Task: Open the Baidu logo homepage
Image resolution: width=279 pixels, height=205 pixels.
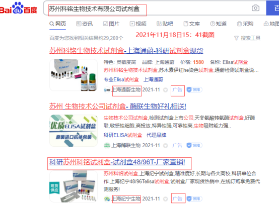Action: 19,8
